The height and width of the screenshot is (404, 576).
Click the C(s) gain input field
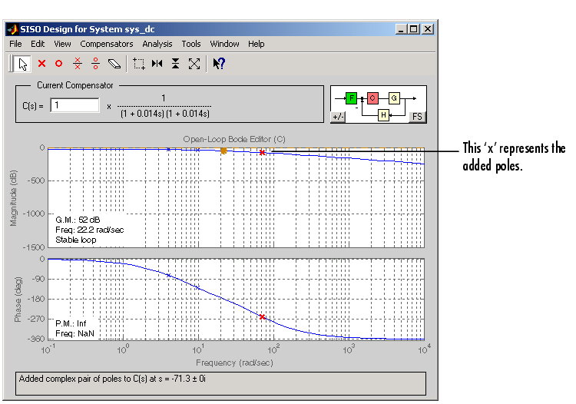75,105
